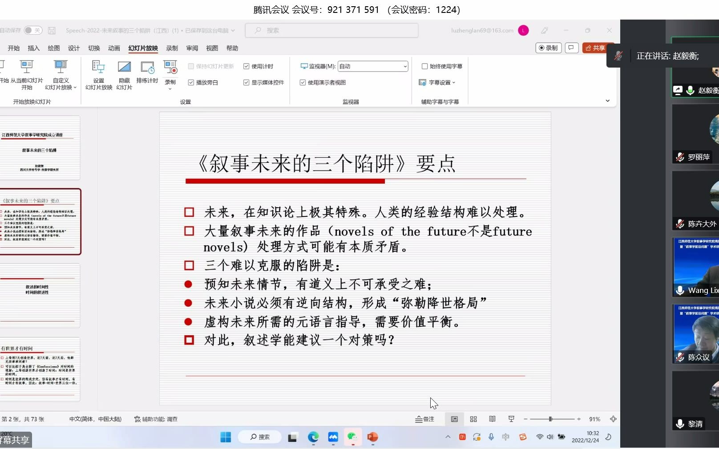Switch to Slide Sorter view
Viewport: 719px width, 449px height.
coord(473,419)
